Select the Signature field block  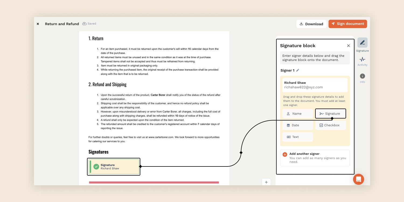[x=330, y=114]
